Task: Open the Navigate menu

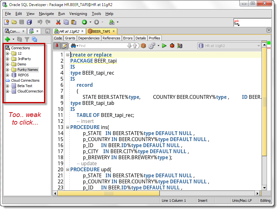Action: 46,14
